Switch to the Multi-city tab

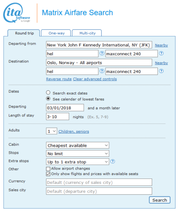87,33
